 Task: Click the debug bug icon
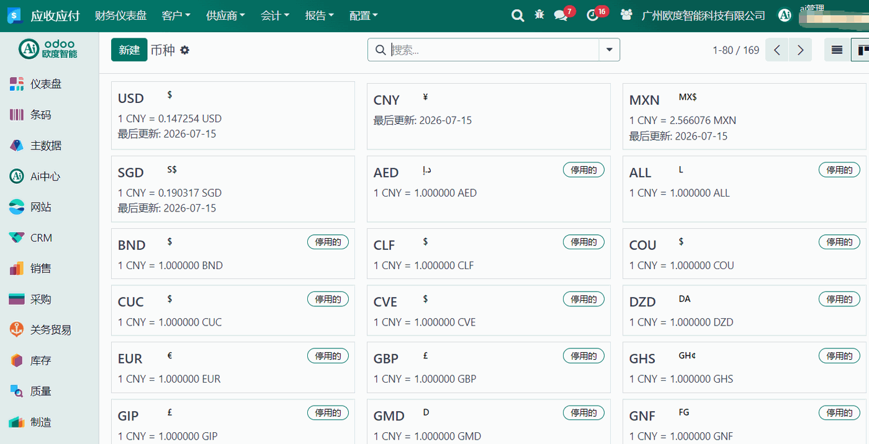539,15
